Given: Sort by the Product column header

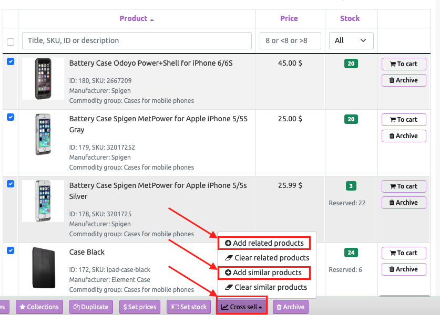Looking at the screenshot, I should tap(136, 18).
